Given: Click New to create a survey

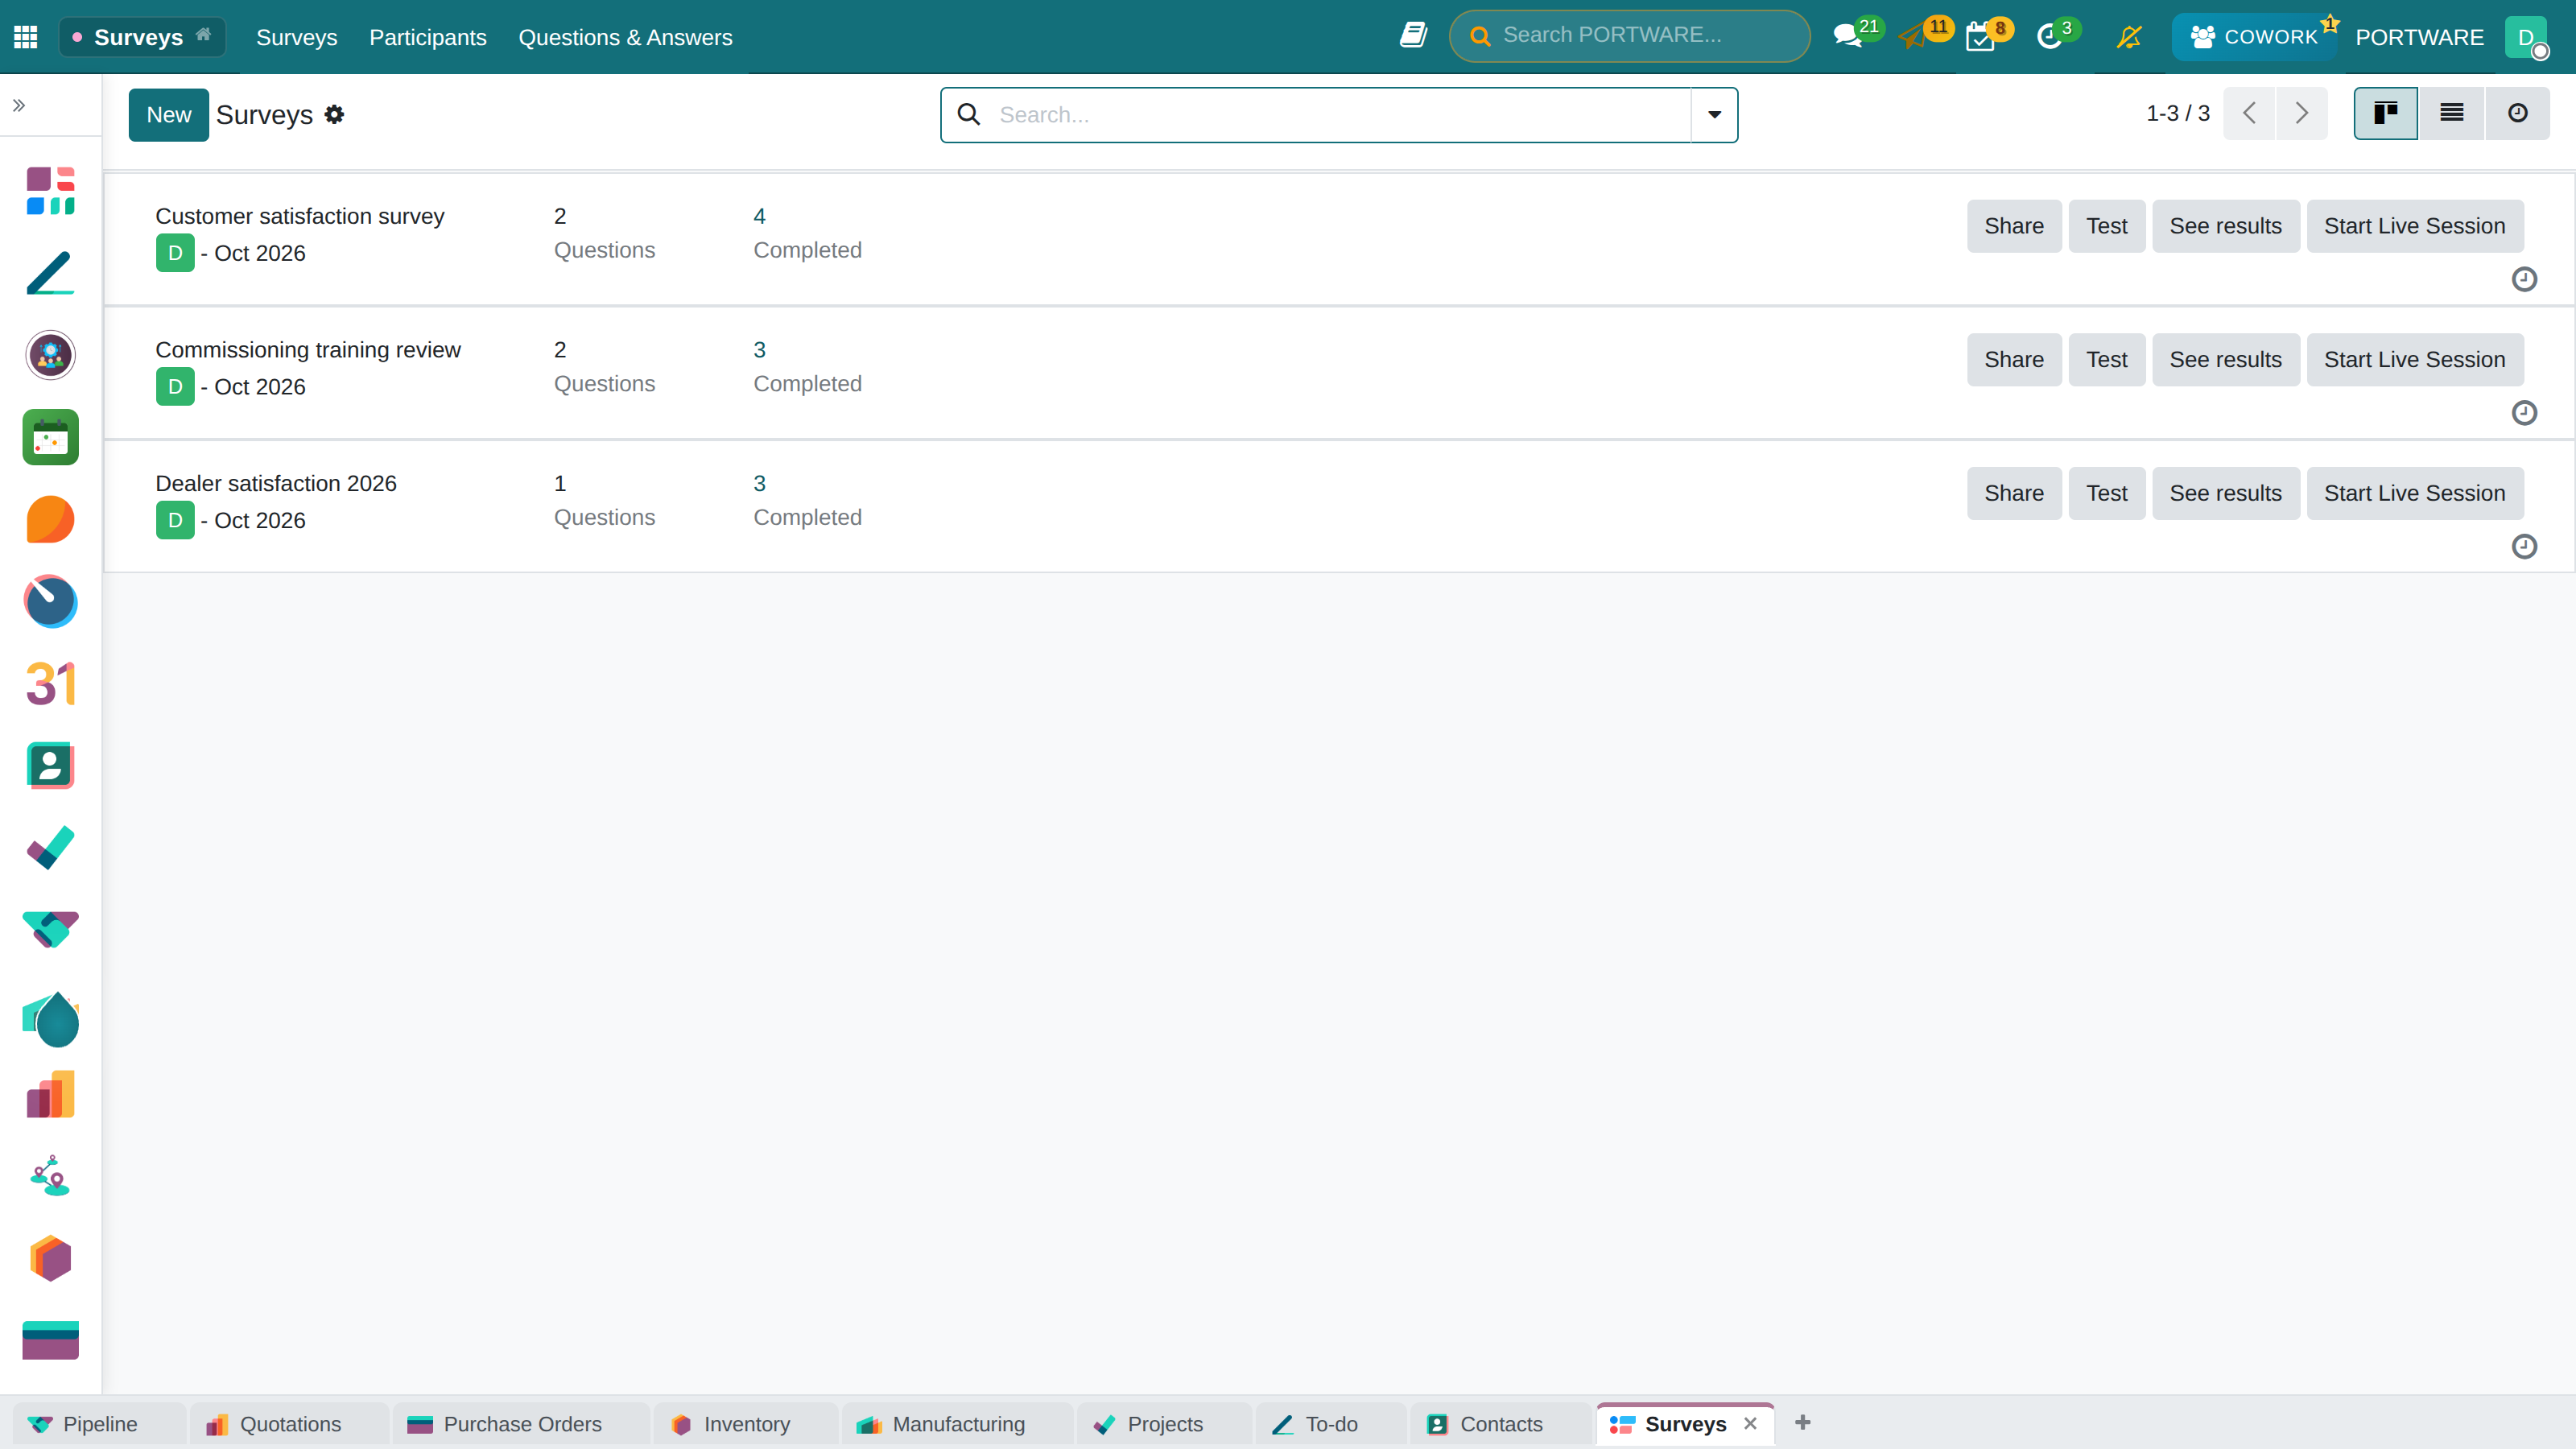Looking at the screenshot, I should 168,115.
